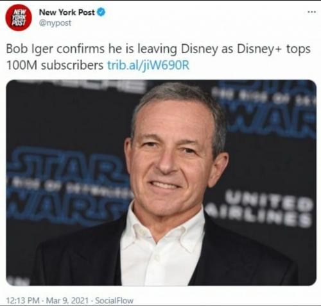
Task: Click the words 'Bob Iger' in the tweet
Action: click(30, 49)
